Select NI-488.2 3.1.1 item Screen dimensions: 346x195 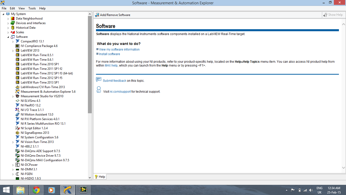[x=30, y=147]
